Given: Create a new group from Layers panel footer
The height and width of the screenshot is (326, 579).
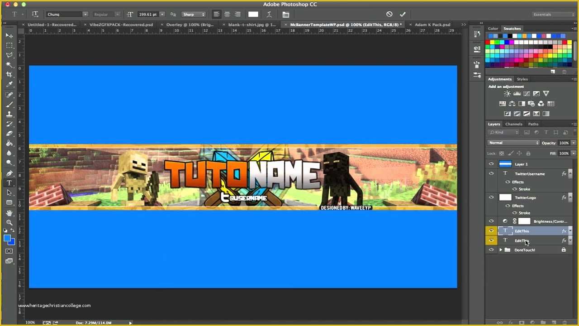Looking at the screenshot, I should pyautogui.click(x=543, y=322).
